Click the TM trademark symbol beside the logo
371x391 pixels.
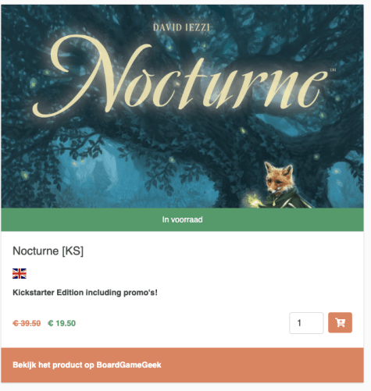(x=333, y=69)
